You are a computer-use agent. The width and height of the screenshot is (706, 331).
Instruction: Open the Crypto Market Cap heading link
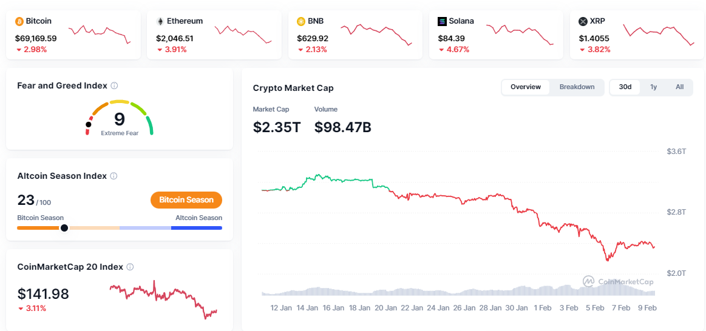click(293, 89)
